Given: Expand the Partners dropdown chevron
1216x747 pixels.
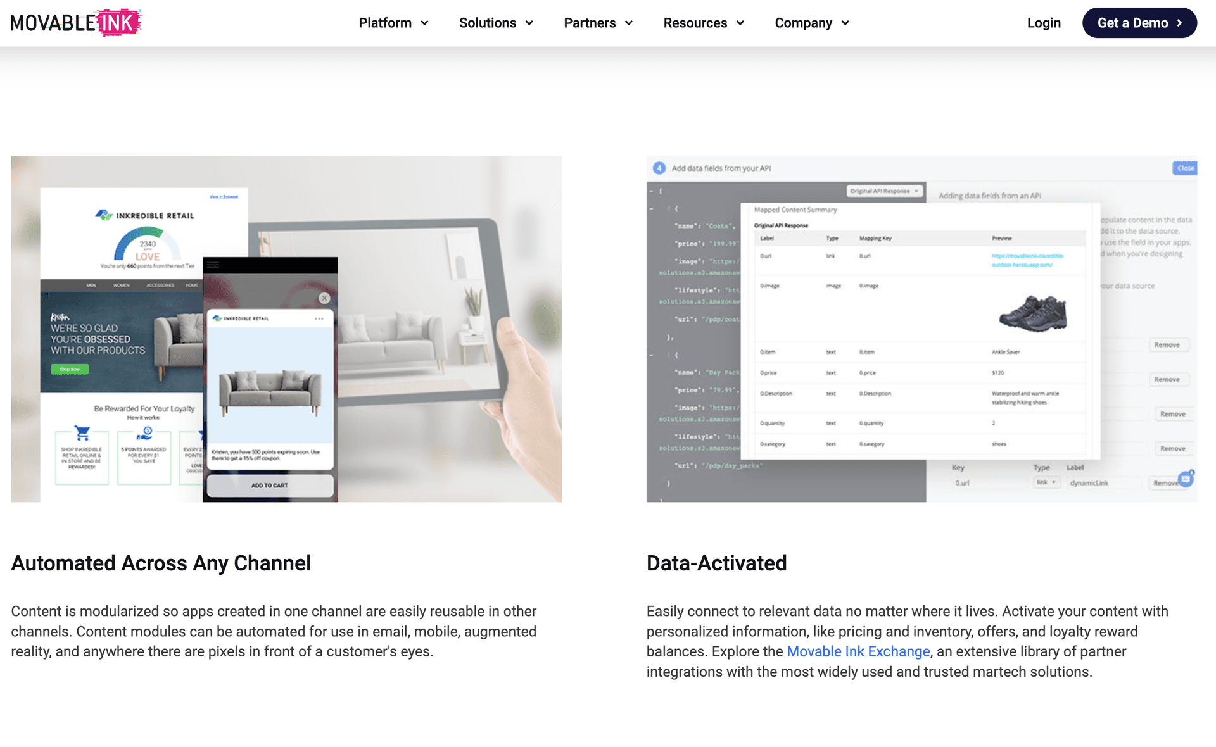Looking at the screenshot, I should tap(628, 23).
